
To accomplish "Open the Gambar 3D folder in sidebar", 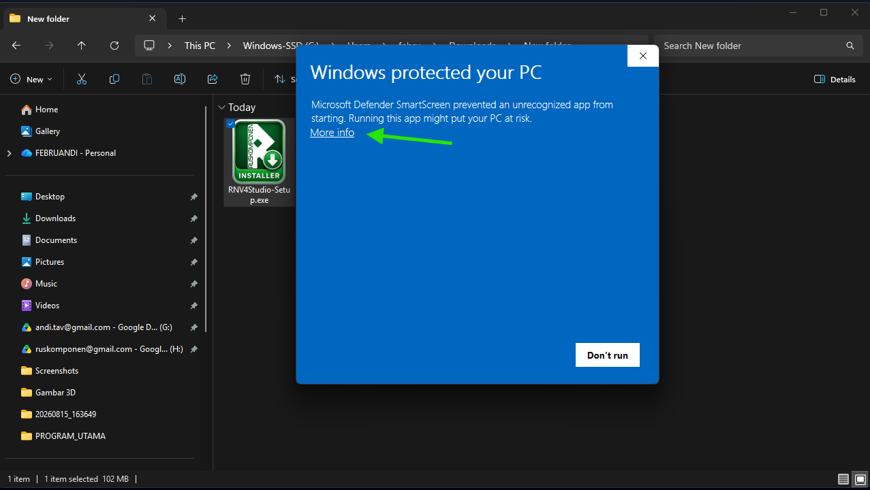I will click(55, 393).
